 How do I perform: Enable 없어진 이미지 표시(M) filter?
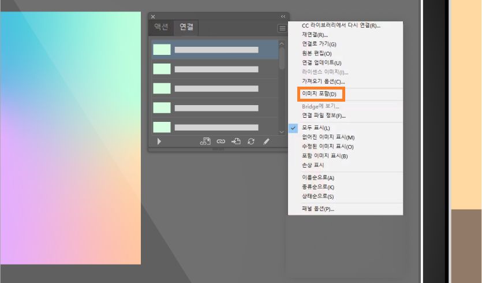click(x=328, y=137)
